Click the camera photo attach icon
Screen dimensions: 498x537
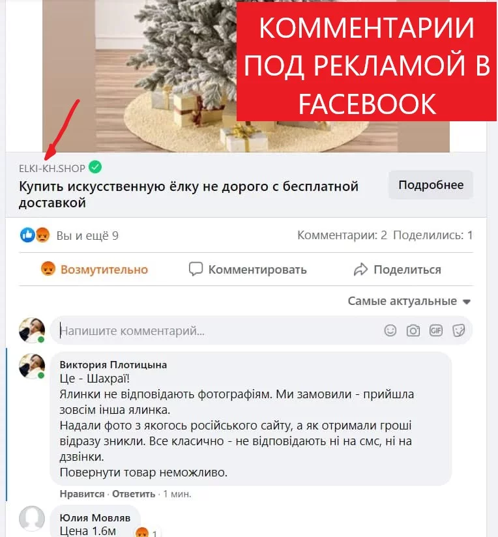click(413, 330)
